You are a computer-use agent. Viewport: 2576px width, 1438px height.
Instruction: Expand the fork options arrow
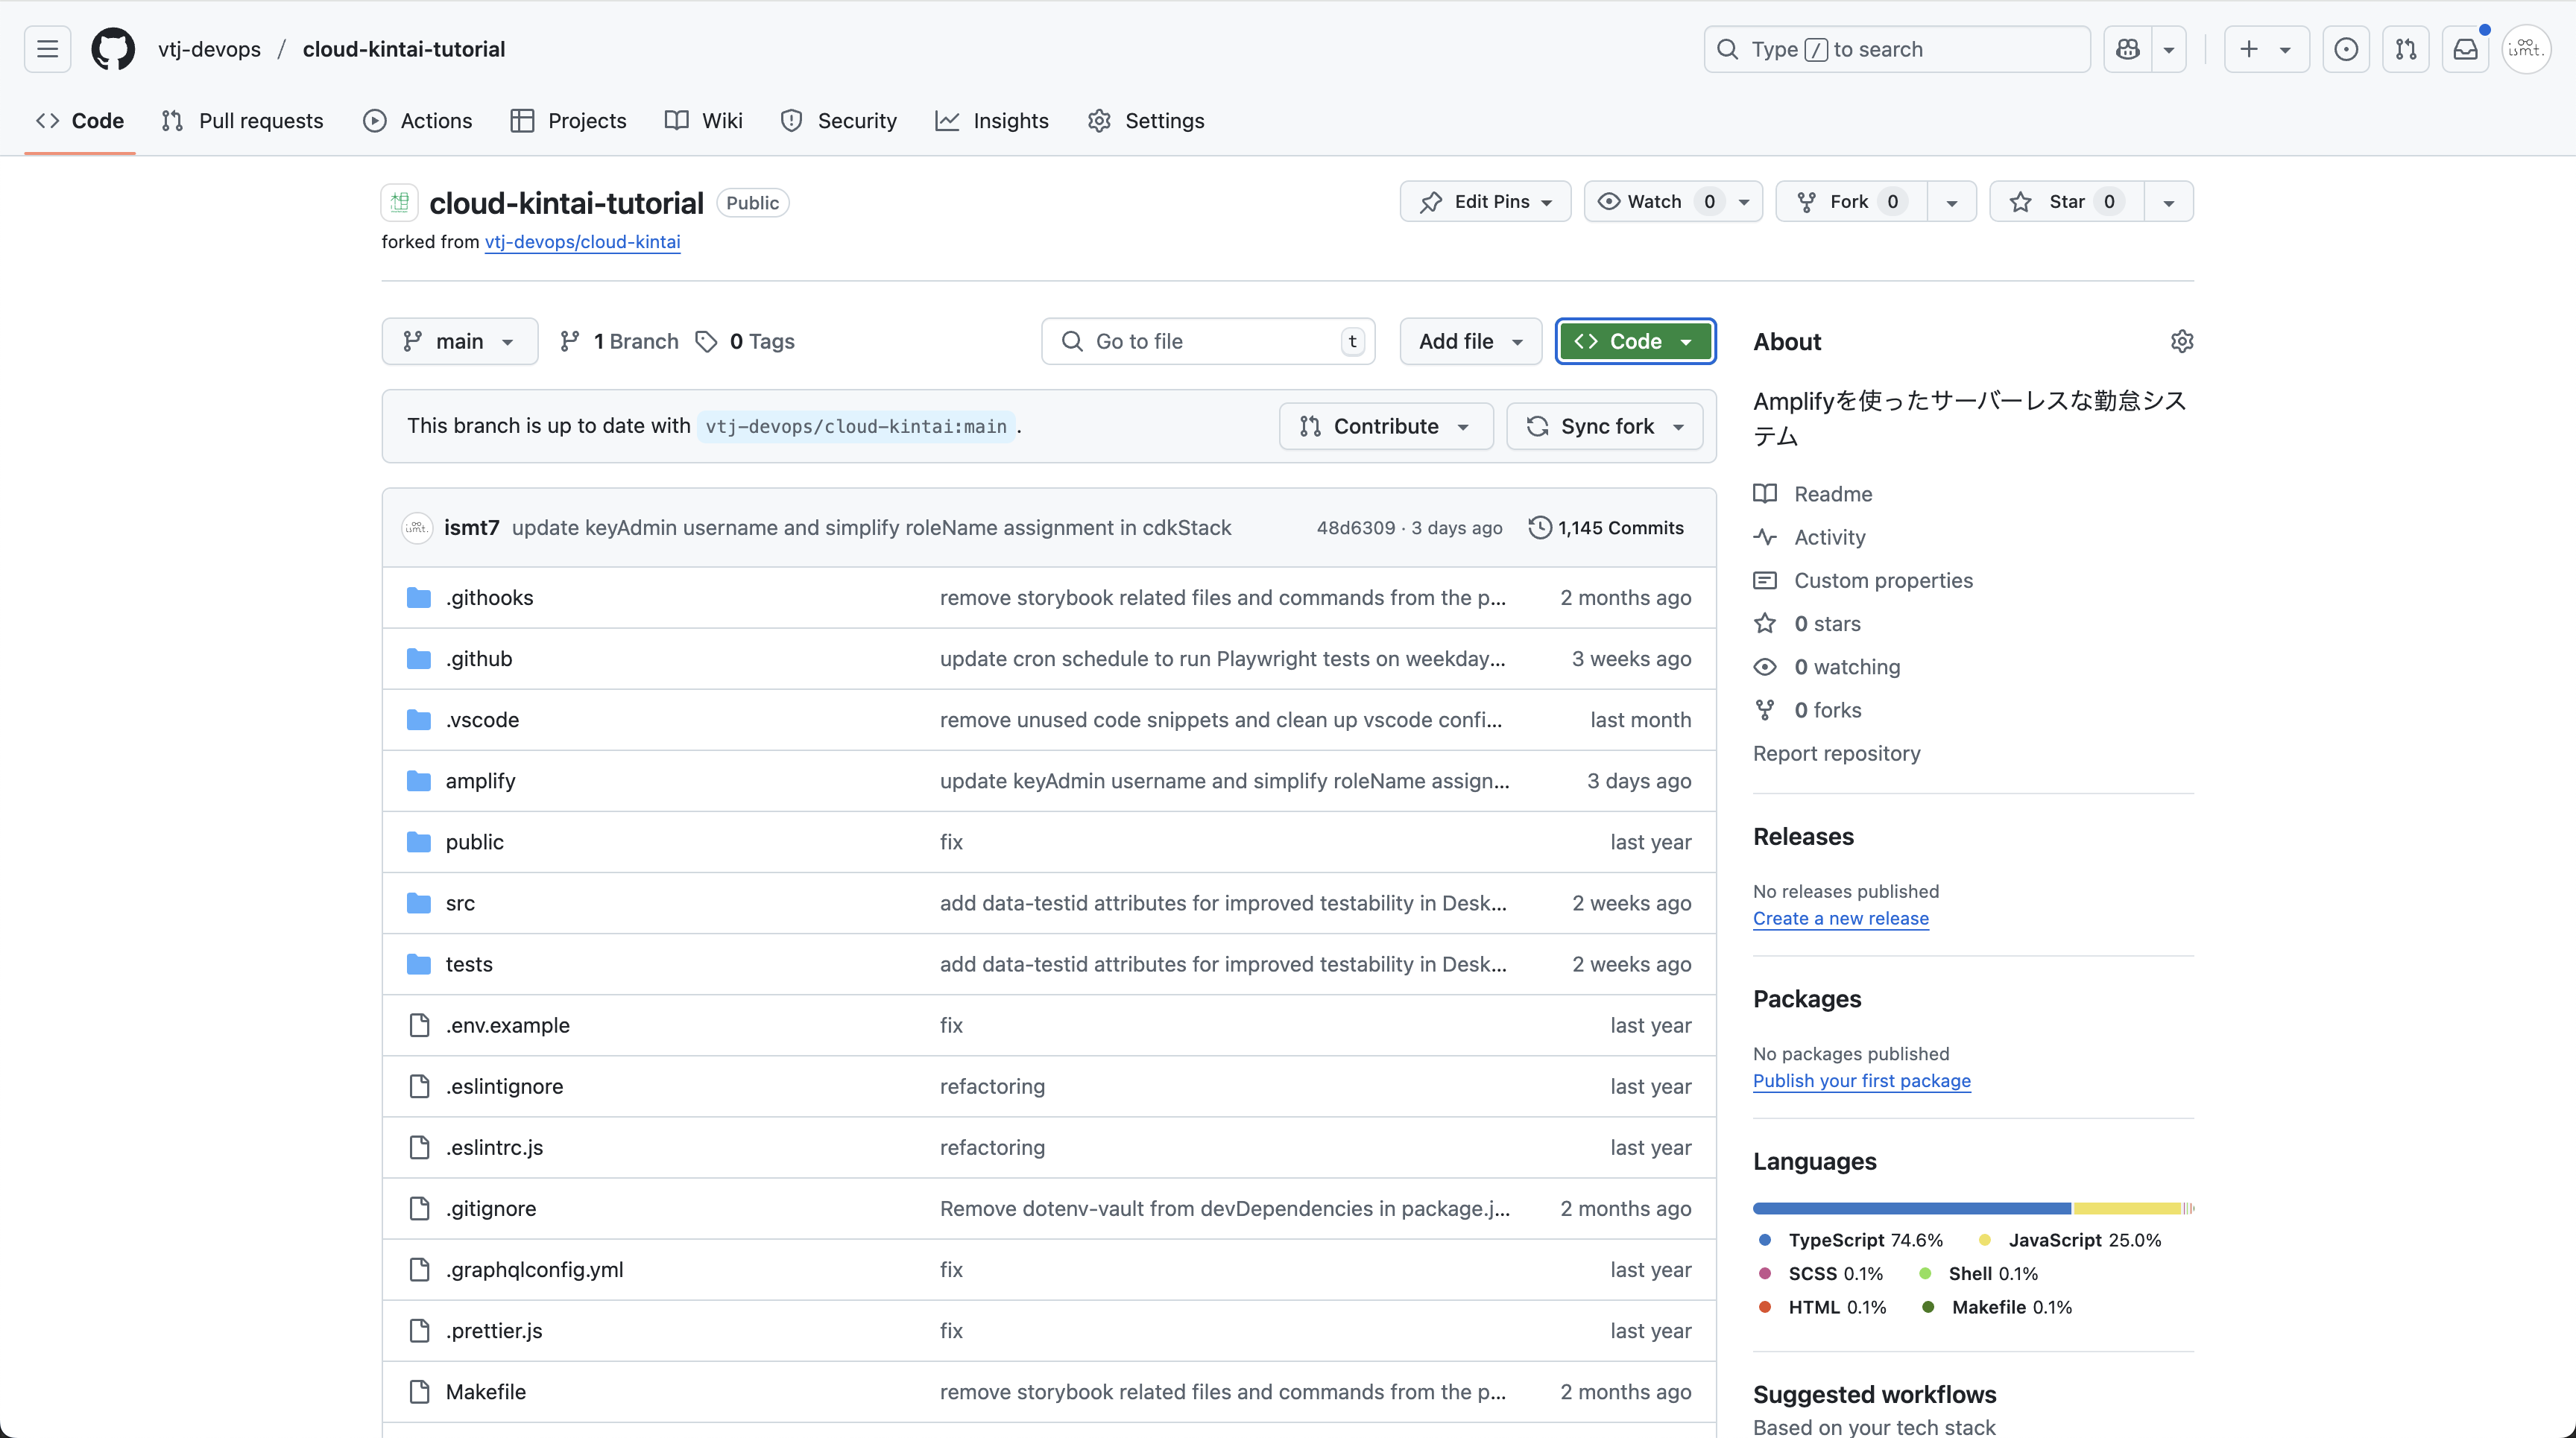(x=1952, y=202)
